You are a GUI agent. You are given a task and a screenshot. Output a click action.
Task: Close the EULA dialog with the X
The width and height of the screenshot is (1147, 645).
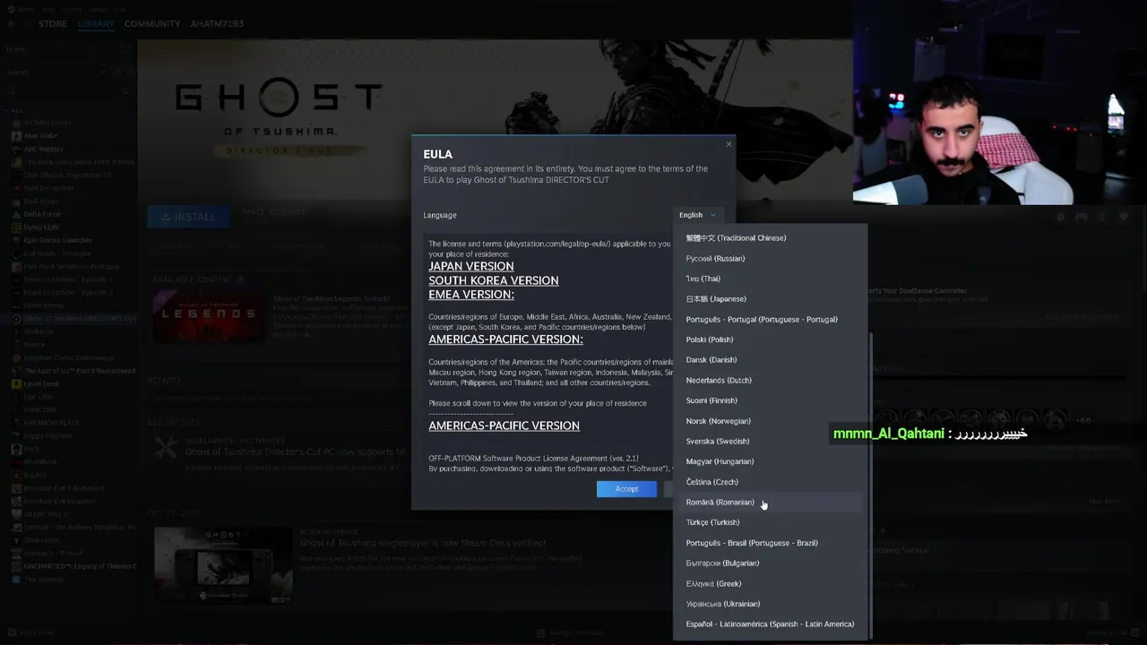[729, 144]
